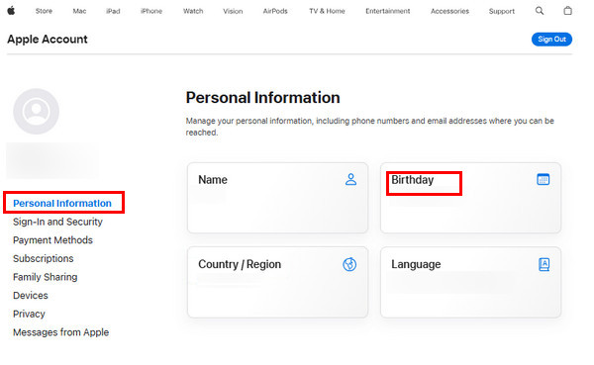Open the Mac menu
Screen dimensions: 594x365
click(x=79, y=11)
